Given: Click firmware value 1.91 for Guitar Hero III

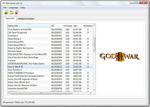Looking at the screenshot, I should click(67, 79).
